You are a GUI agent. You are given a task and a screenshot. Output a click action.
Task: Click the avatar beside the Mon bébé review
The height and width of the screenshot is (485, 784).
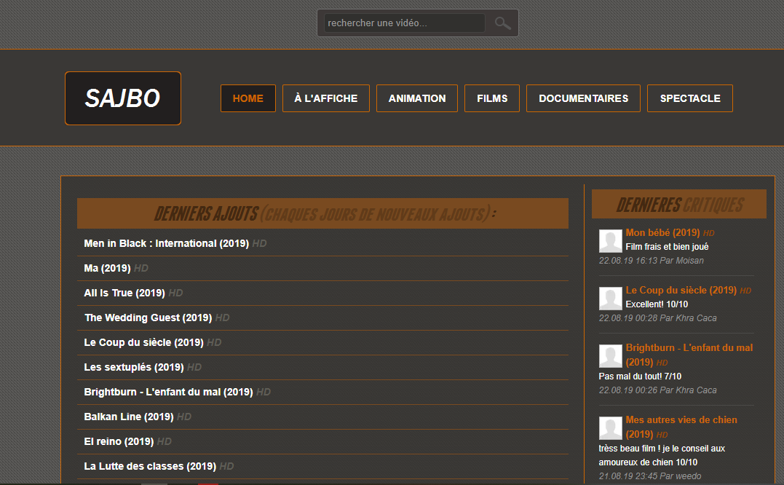(611, 241)
